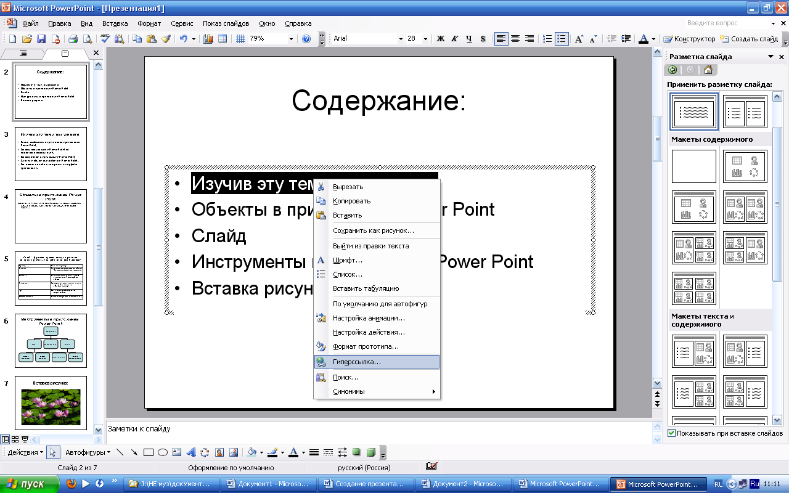Toggle the numbered list button
Screen dimensions: 789x493
point(547,39)
